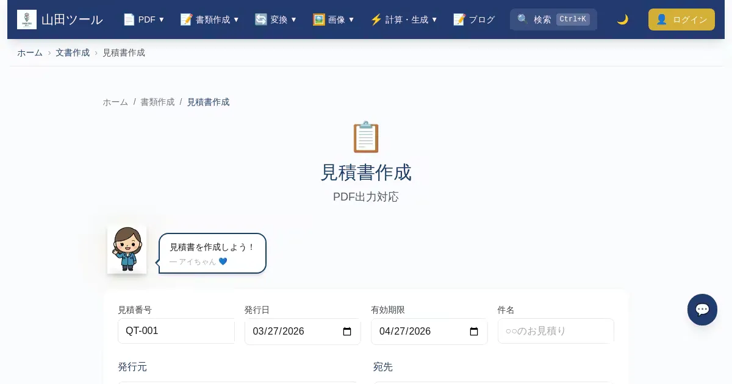732x384 pixels.
Task: Click the clipboard icon above the title
Action: pyautogui.click(x=366, y=137)
